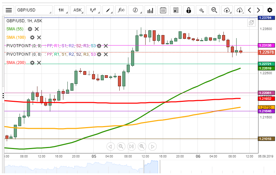Open settings for SMA (200) indicator
Screen dimensions: 276x175
(x=32, y=63)
